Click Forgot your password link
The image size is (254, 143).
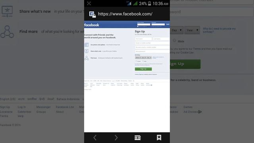tap(156, 27)
